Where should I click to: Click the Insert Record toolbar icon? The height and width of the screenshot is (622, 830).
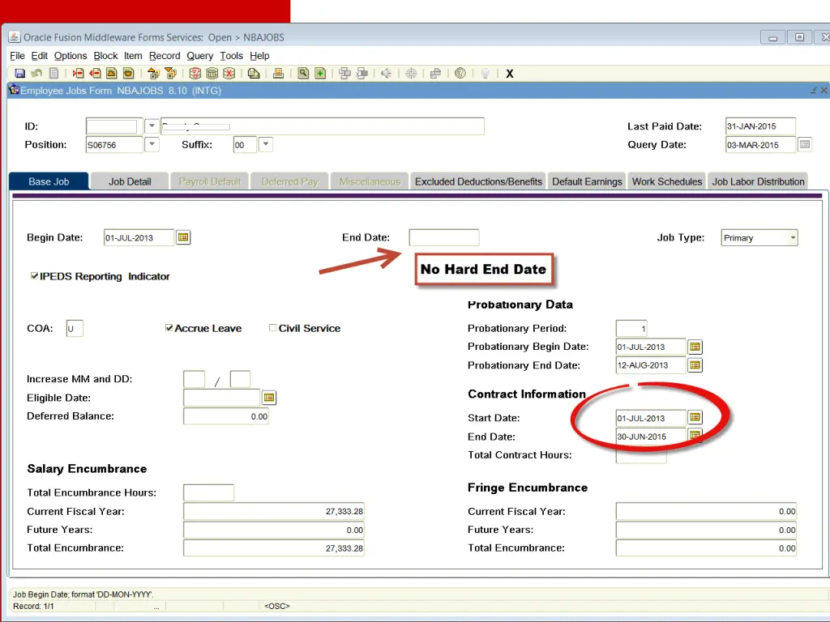[78, 74]
